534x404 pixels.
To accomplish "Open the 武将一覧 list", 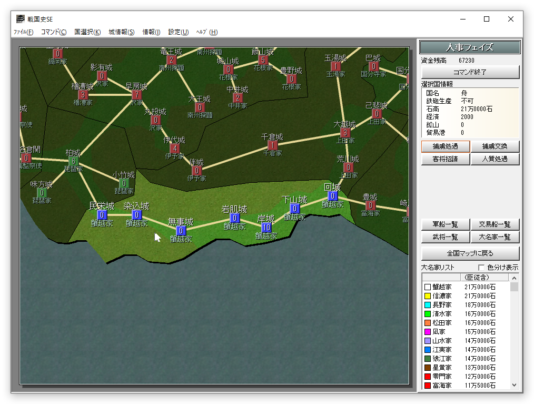I will click(x=445, y=238).
